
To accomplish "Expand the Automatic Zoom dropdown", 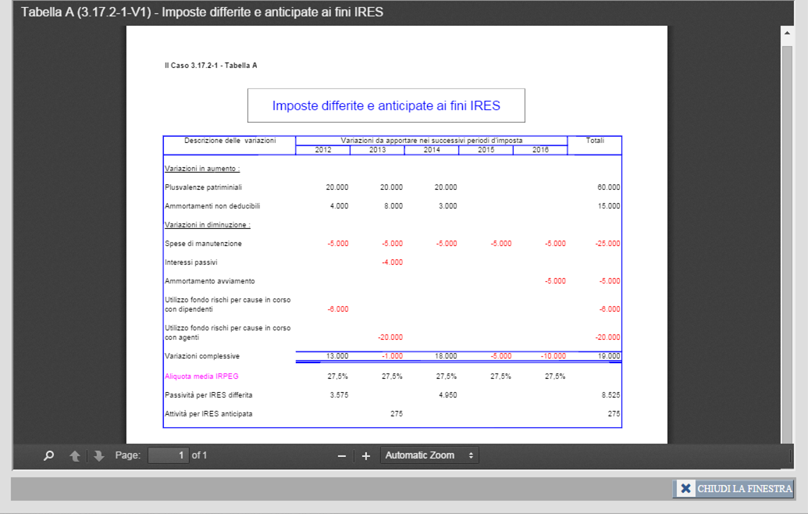I will [x=429, y=455].
